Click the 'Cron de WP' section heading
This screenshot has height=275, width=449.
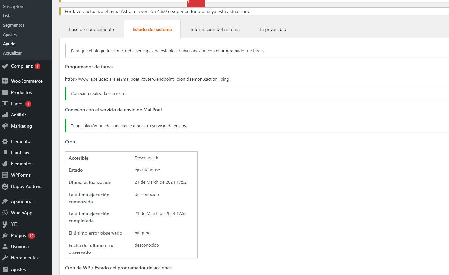click(118, 268)
